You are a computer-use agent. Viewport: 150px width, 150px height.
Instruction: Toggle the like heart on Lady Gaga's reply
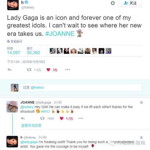click(61, 118)
